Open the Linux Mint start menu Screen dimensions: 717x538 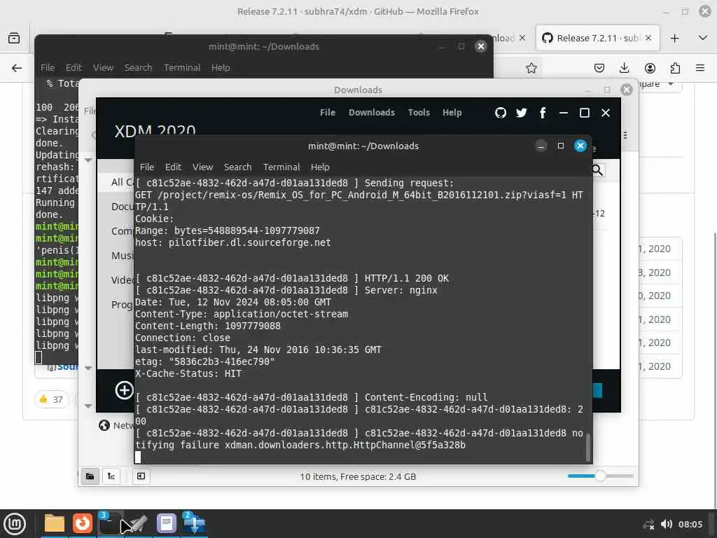15,524
